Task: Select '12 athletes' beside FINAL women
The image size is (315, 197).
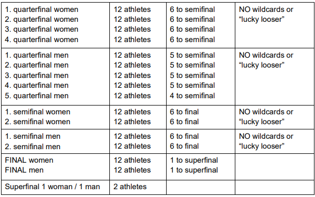Action: [132, 160]
